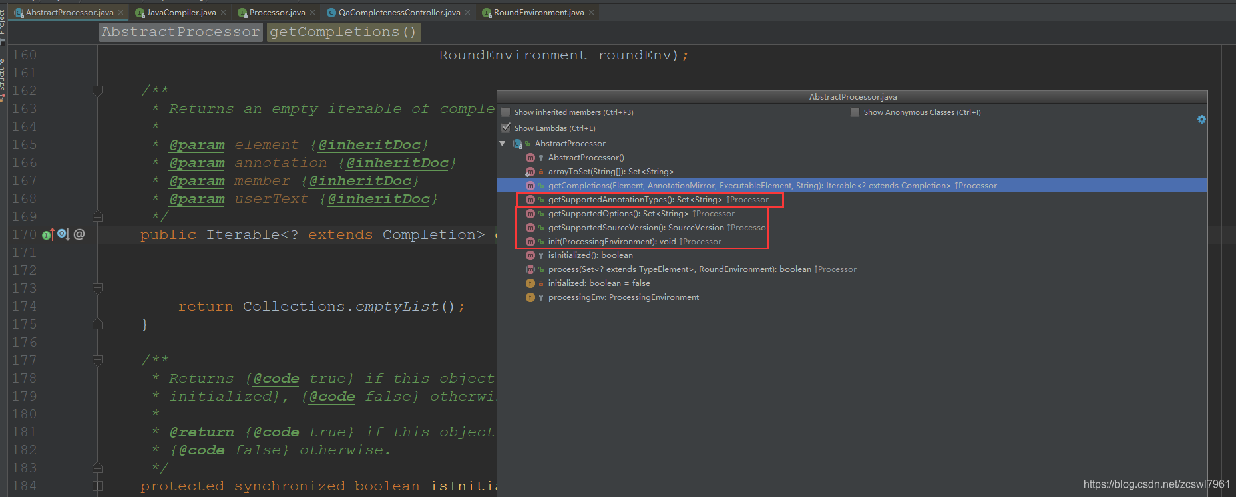Click the method icon beside AbstractProcessor() constructor

530,158
